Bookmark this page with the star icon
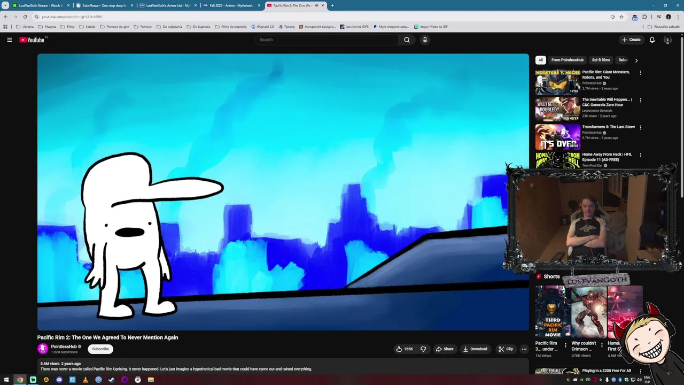This screenshot has width=684, height=385. (621, 17)
